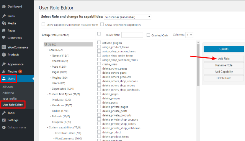
Task: Open the Select Role dropdown
Action: tap(127, 17)
